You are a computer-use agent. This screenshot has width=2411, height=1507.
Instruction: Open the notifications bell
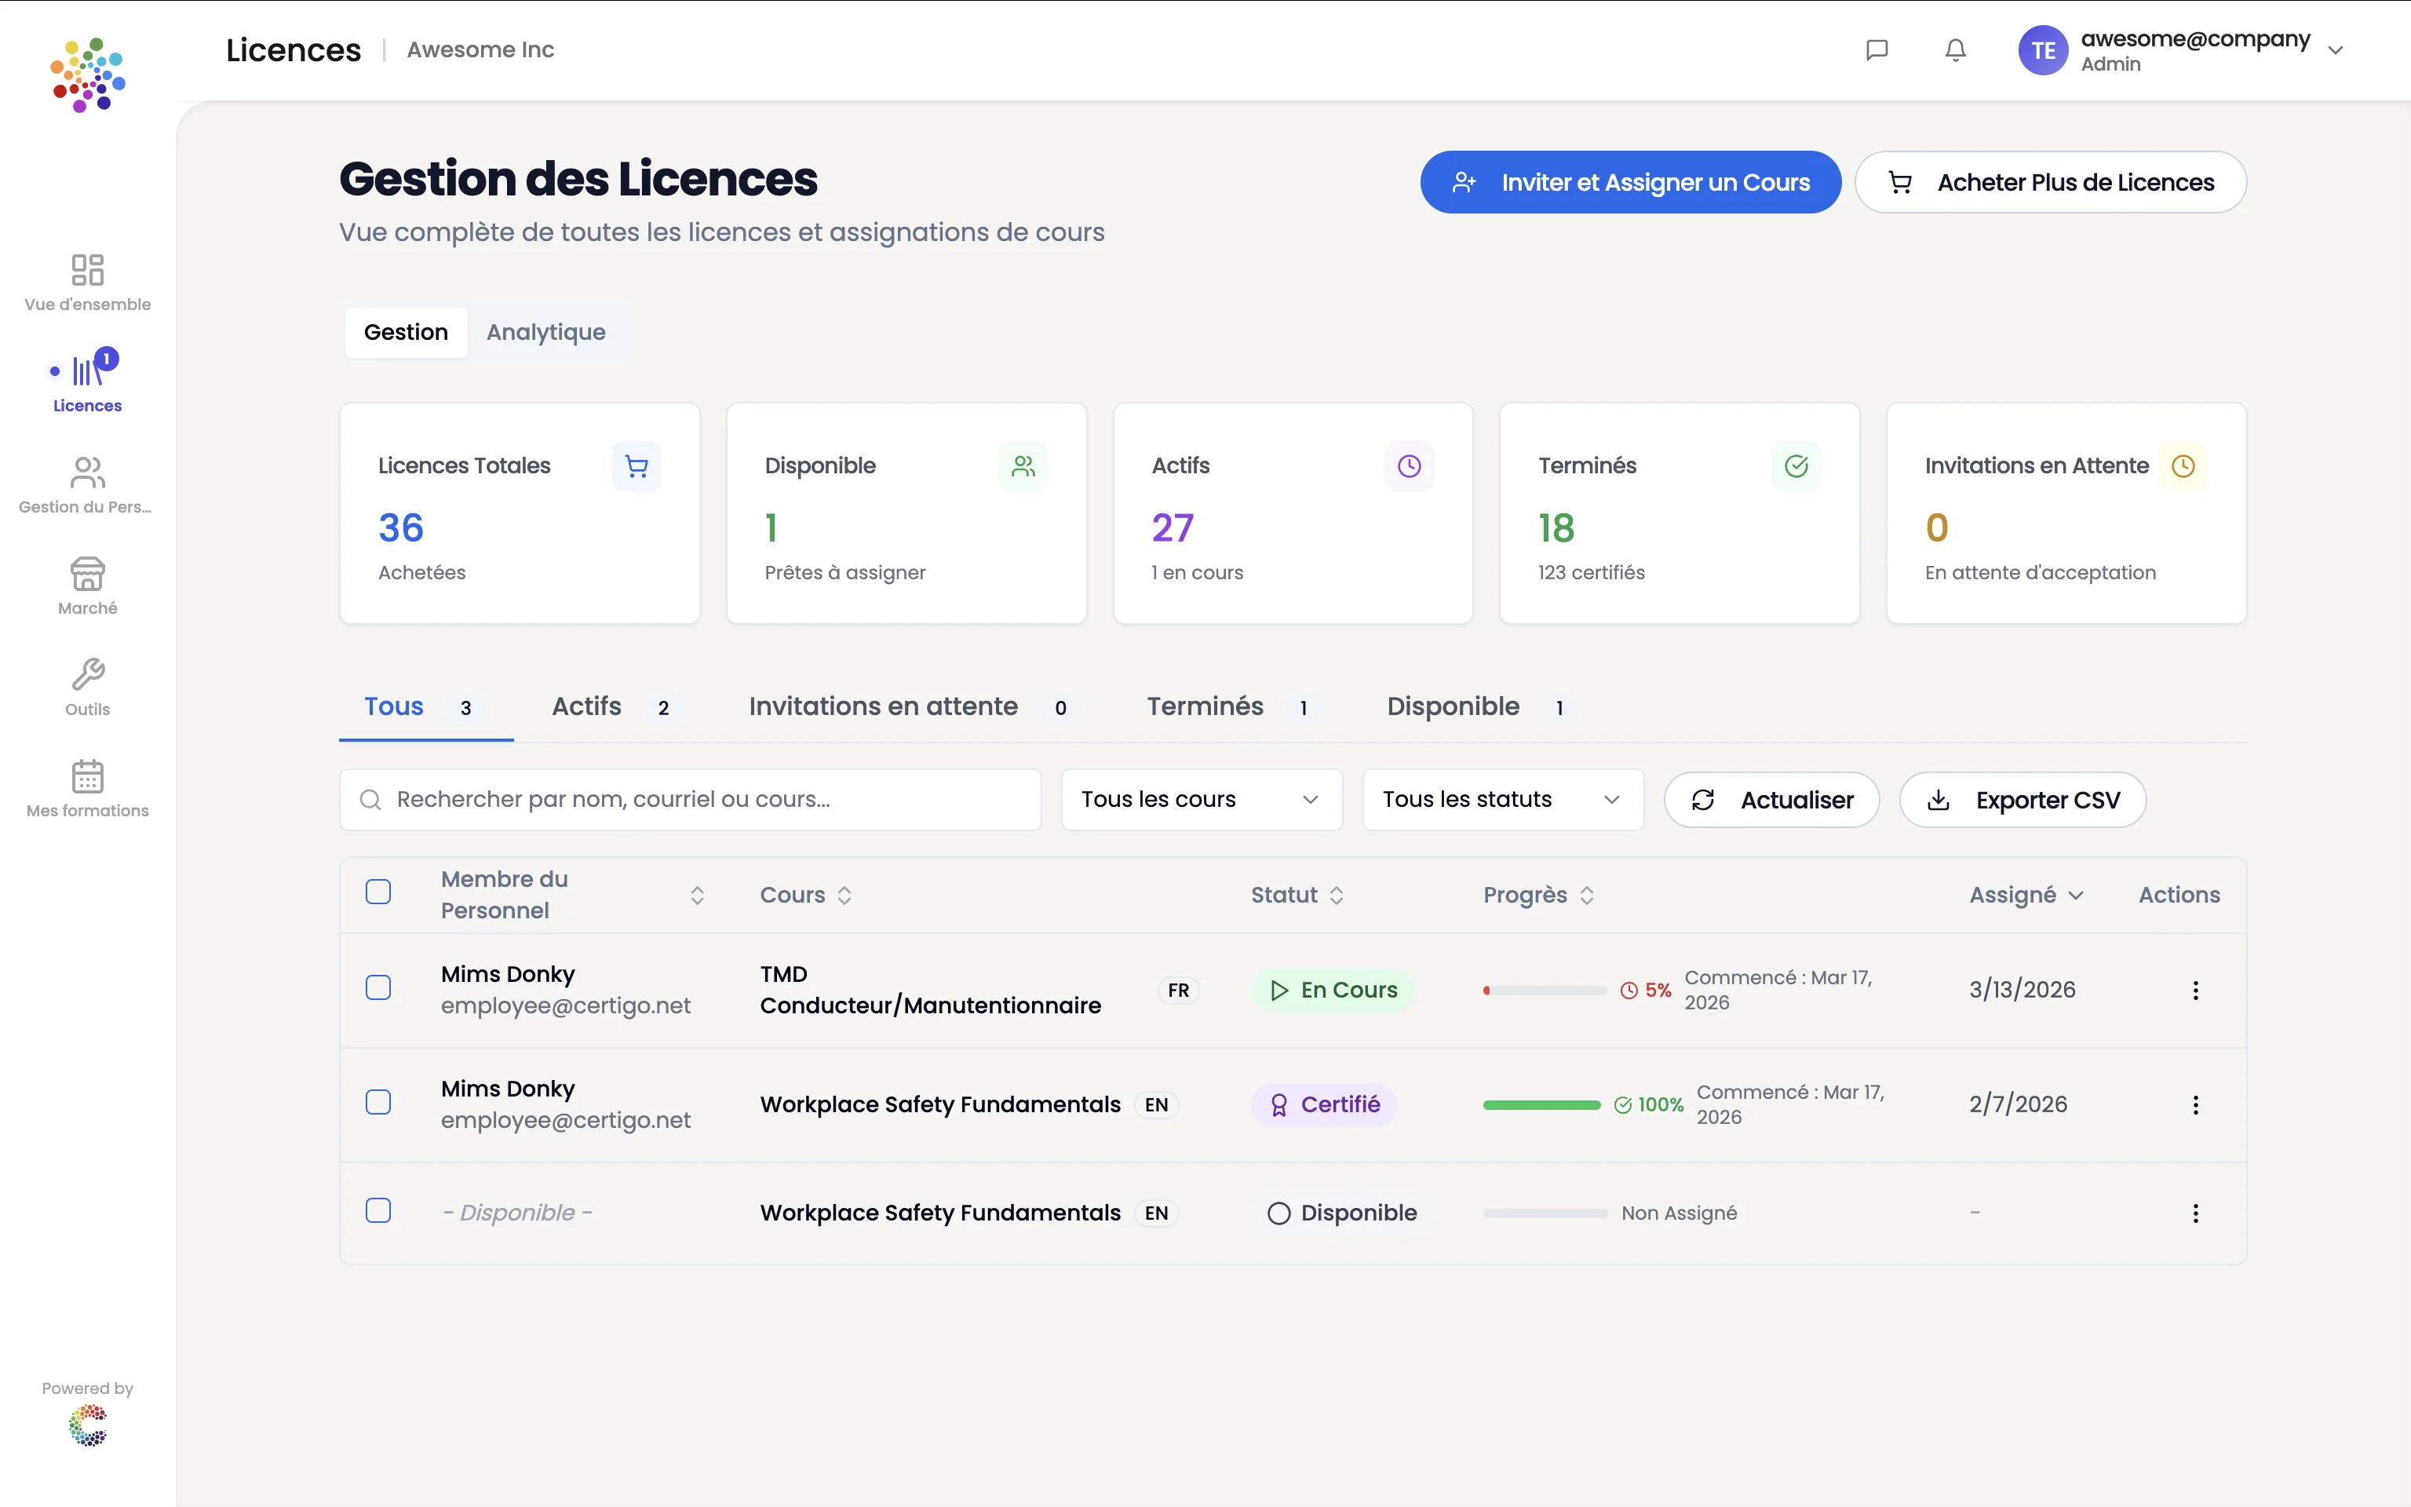click(1955, 49)
